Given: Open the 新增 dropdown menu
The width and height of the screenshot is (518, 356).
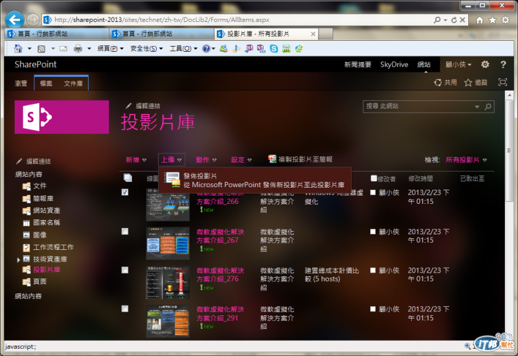Looking at the screenshot, I should point(136,160).
